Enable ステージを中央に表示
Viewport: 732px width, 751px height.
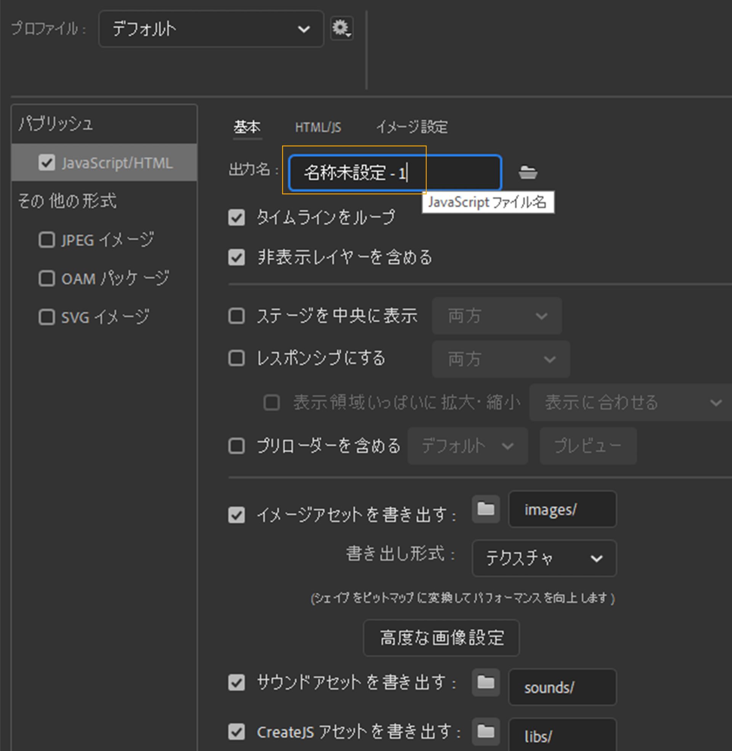[237, 315]
